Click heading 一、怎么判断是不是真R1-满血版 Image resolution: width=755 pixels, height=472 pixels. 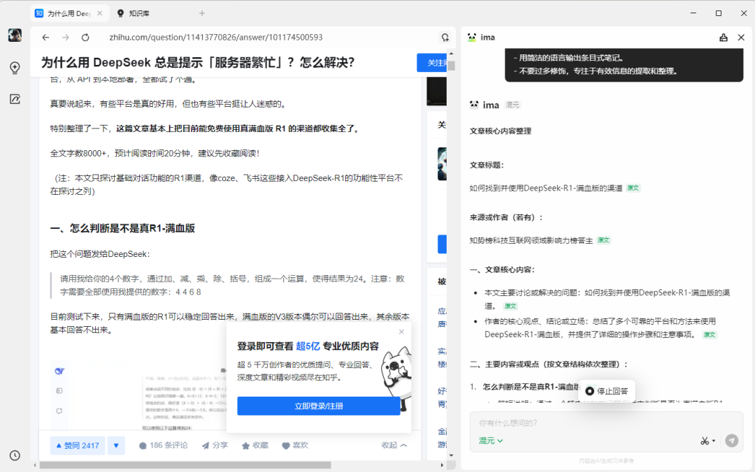122,228
